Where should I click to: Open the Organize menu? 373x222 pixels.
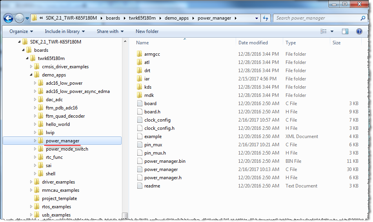pyautogui.click(x=21, y=31)
